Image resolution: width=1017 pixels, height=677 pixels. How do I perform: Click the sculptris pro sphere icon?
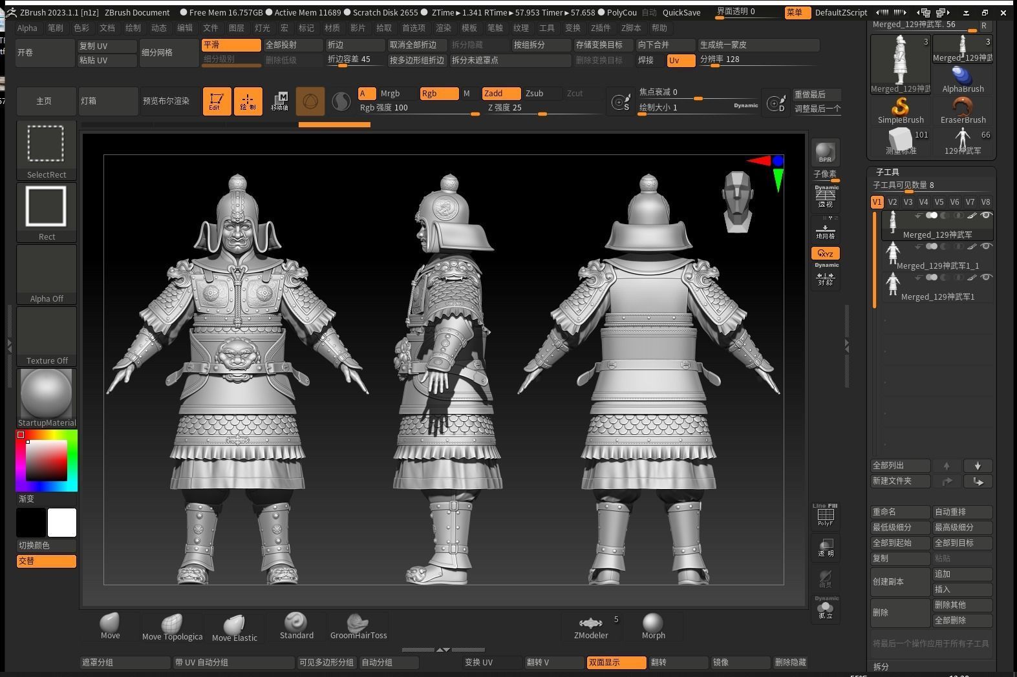coord(341,101)
